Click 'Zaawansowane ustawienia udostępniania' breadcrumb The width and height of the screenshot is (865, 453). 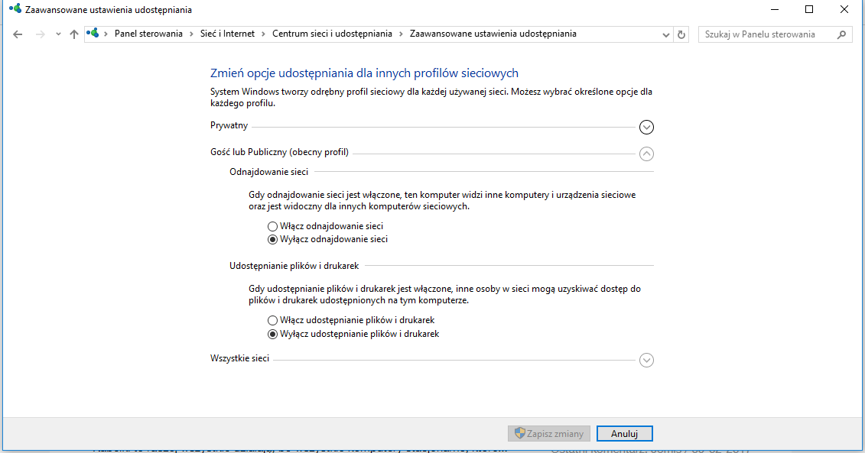tap(493, 34)
